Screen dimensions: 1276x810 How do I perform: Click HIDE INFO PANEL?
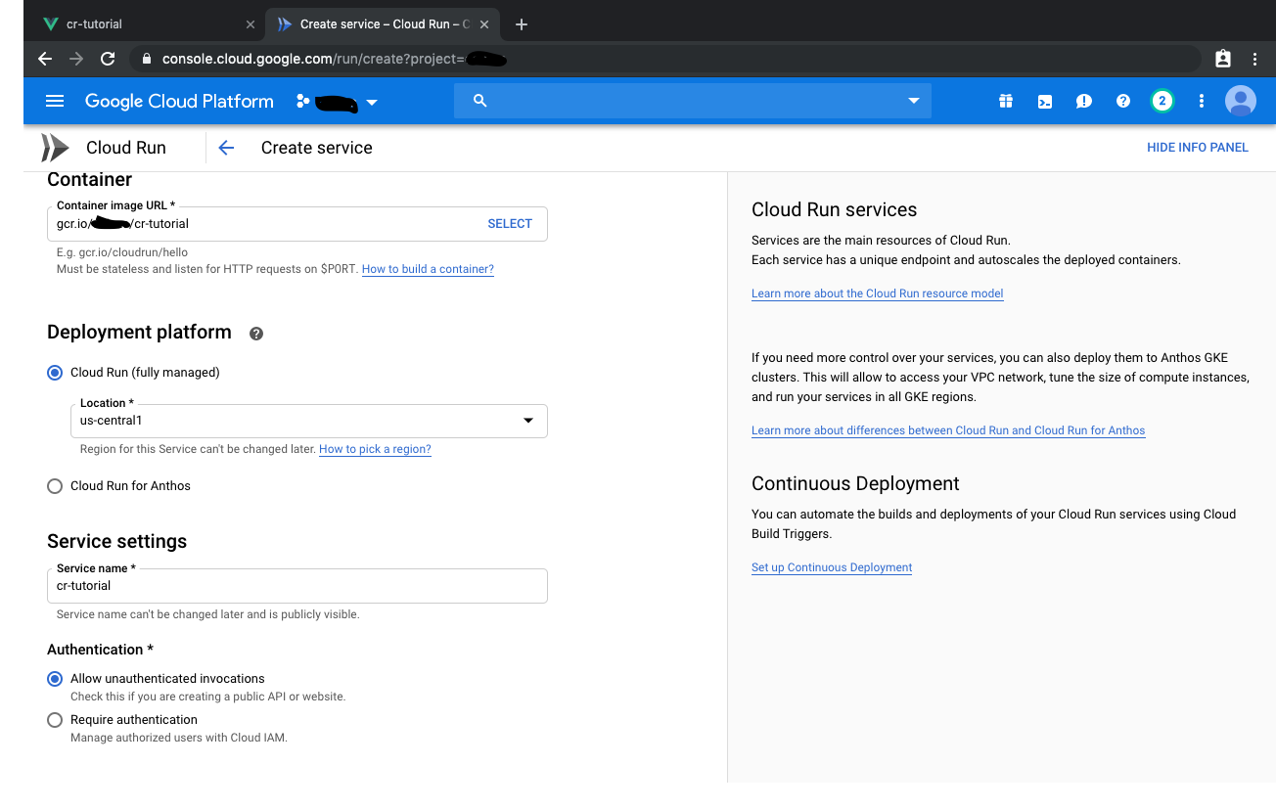tap(1198, 148)
